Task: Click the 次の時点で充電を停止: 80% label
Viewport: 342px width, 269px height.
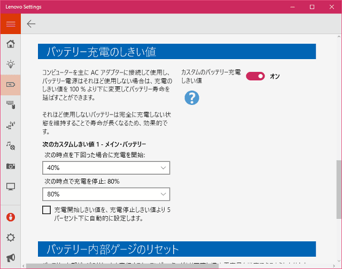Action: tap(82, 181)
